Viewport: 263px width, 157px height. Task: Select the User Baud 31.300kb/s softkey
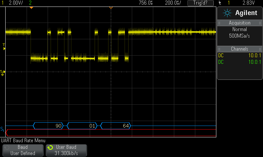click(x=66, y=150)
